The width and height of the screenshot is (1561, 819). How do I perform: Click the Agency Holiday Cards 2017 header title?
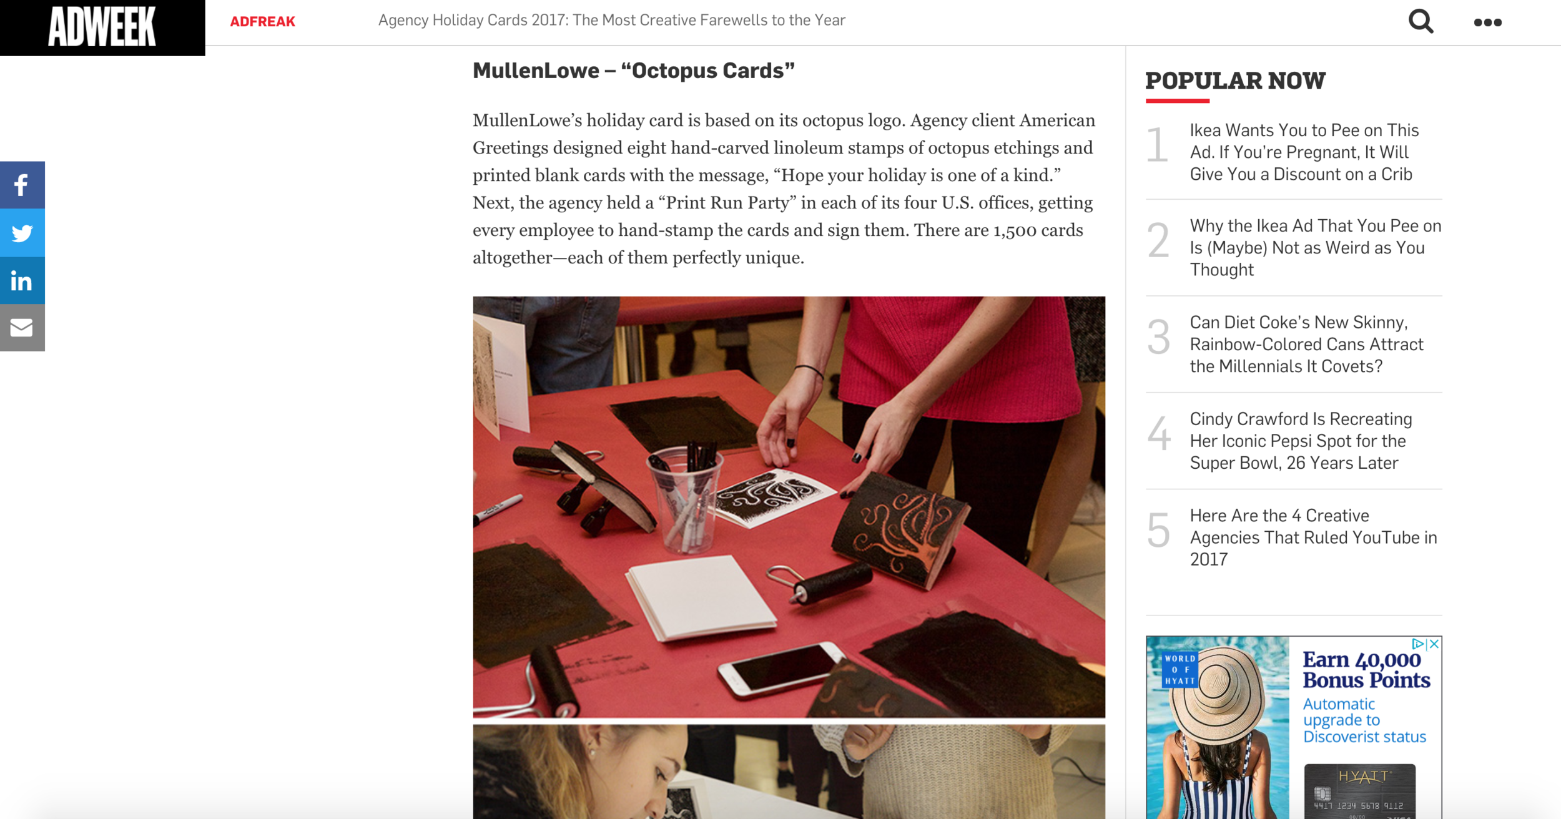tap(612, 21)
